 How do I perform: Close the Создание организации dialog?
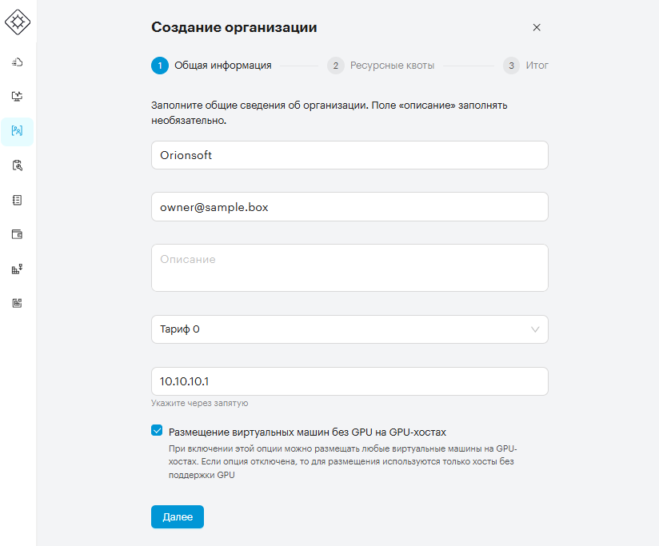[x=537, y=28]
